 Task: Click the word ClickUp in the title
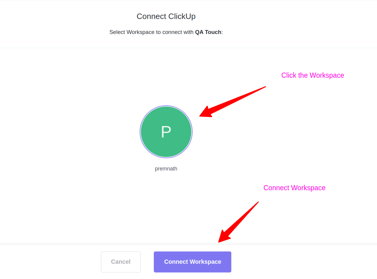pyautogui.click(x=182, y=16)
